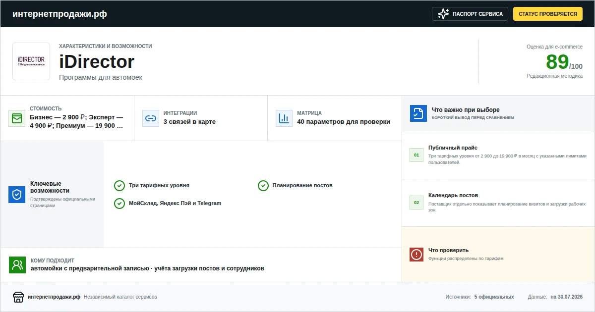Click the Что проверить heading

point(448,250)
